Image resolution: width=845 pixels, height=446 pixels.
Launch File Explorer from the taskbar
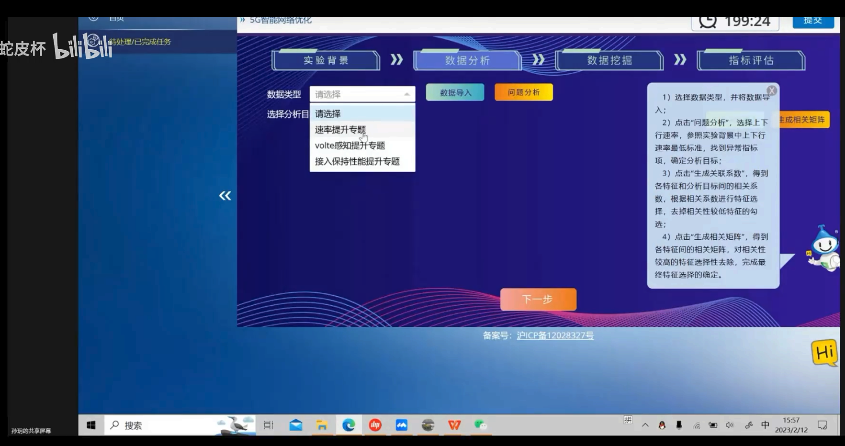click(322, 425)
